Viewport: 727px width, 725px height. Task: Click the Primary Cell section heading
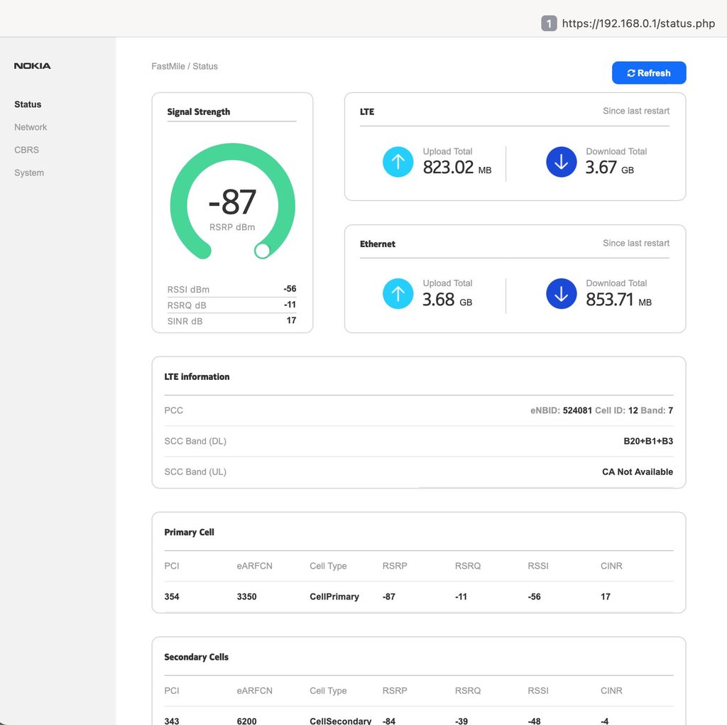click(189, 532)
